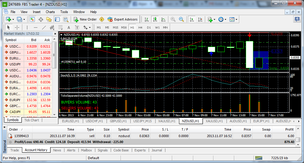
Task: Expand the Profiles dropdown arrow
Action: tap(24, 19)
